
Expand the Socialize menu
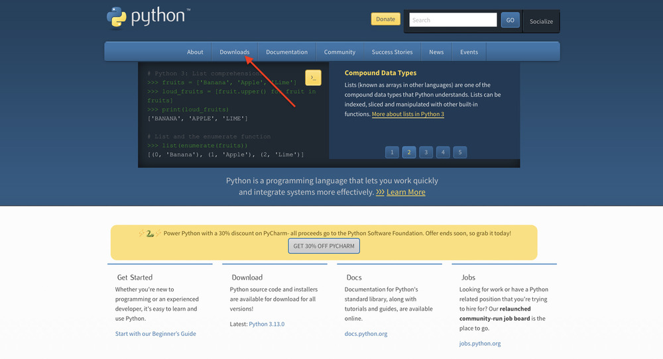(541, 21)
